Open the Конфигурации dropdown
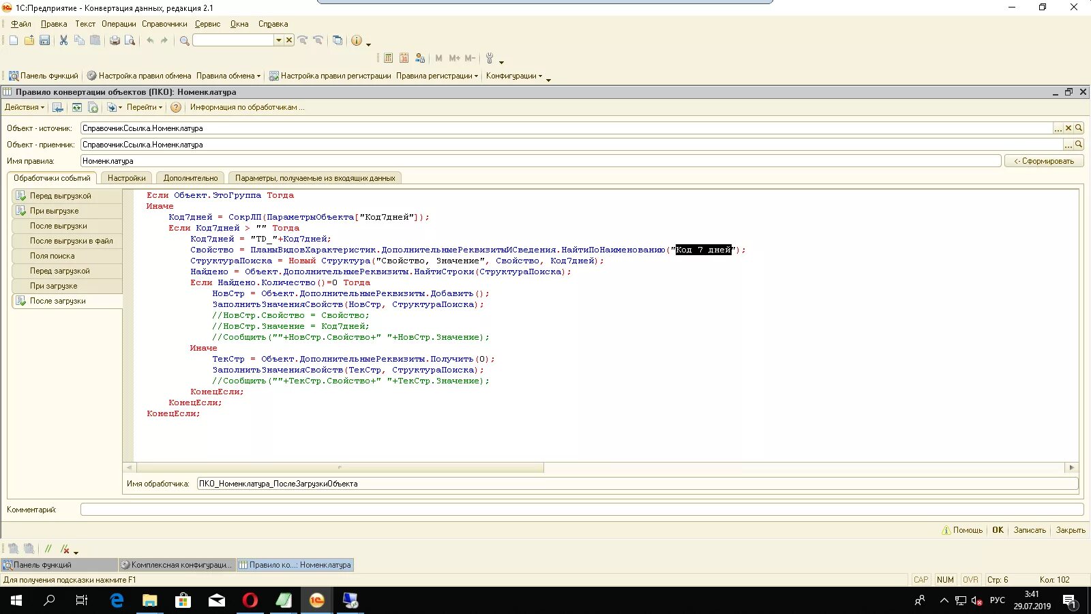1091x614 pixels. coord(514,76)
